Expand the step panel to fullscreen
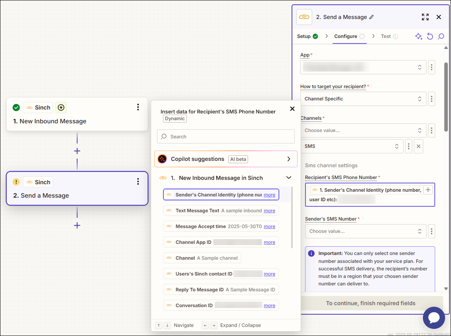Viewport: 451px width, 336px height. point(425,17)
